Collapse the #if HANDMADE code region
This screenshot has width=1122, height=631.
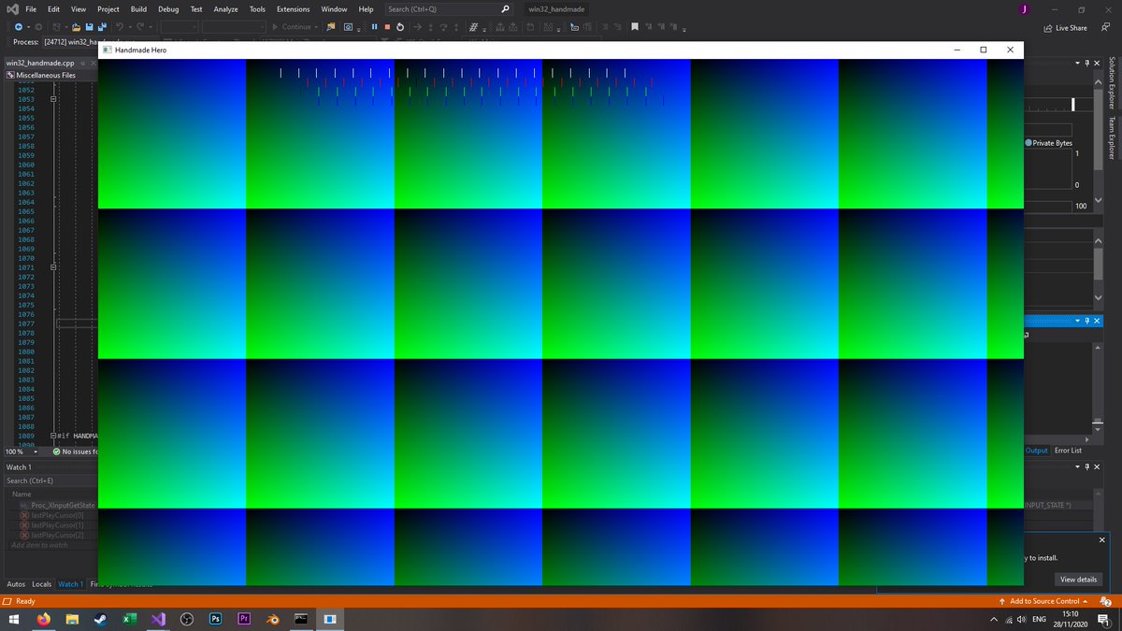pos(53,436)
